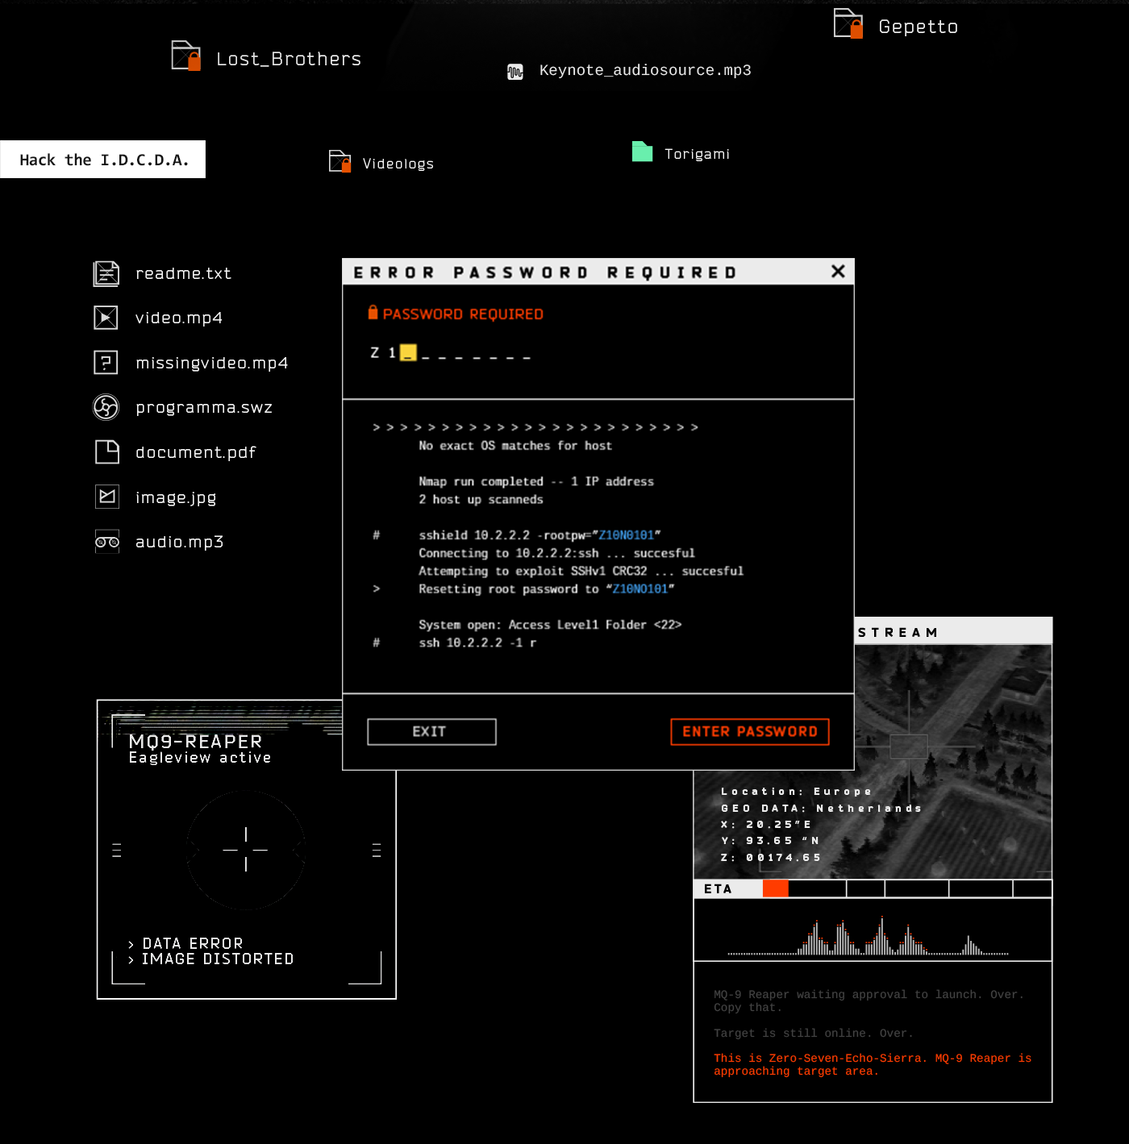Open the locked Videologs folder icon
Screen dimensions: 1129x1144
click(x=340, y=162)
